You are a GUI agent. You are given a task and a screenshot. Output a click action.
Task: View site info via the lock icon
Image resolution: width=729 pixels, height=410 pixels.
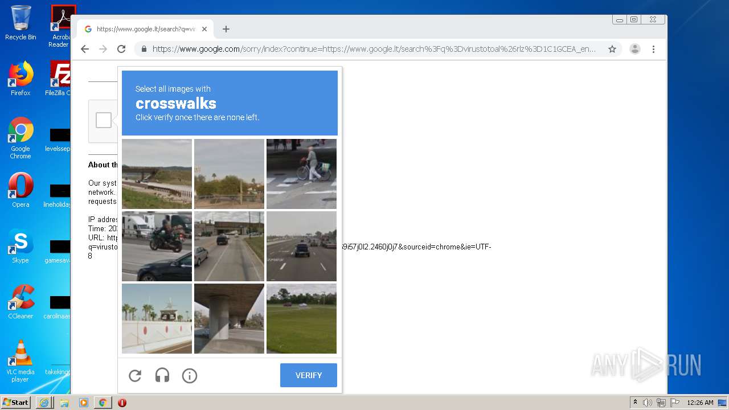144,49
